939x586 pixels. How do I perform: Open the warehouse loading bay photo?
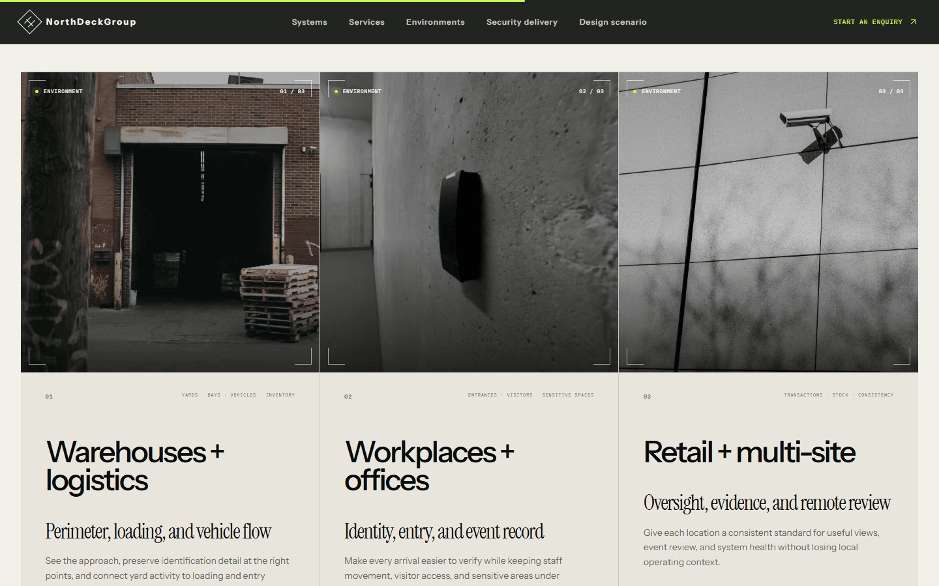pos(170,222)
